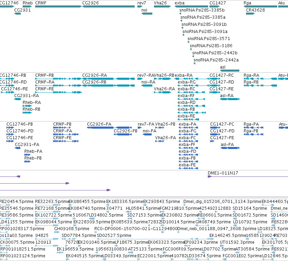Click the rev7 gene label
Screen dimensions: 288x261
click(141, 3)
